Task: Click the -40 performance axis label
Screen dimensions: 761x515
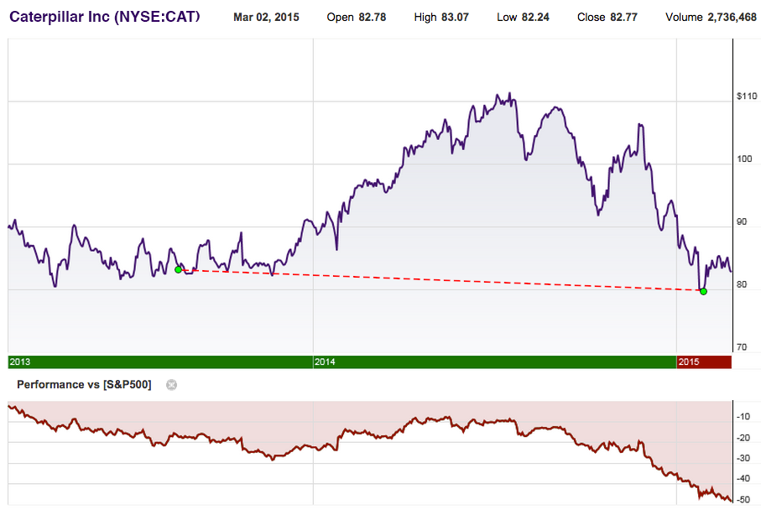Action: pyautogui.click(x=743, y=479)
